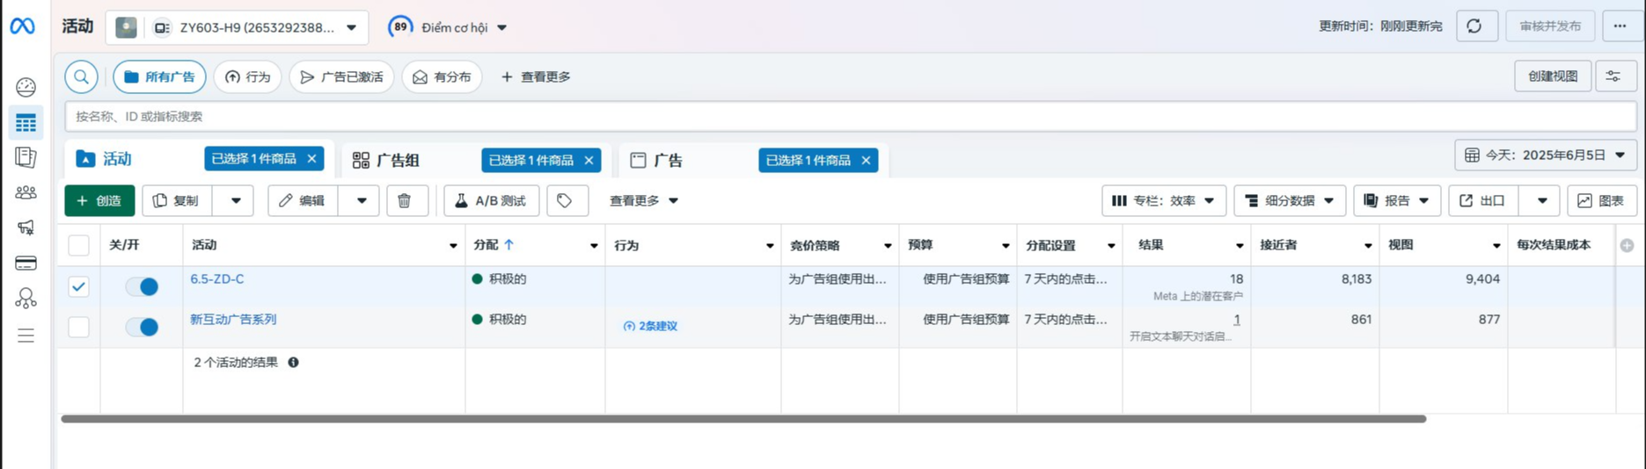This screenshot has width=1646, height=469.
Task: Open the date range 今天: 2025年6月5日 picker
Action: click(x=1546, y=155)
